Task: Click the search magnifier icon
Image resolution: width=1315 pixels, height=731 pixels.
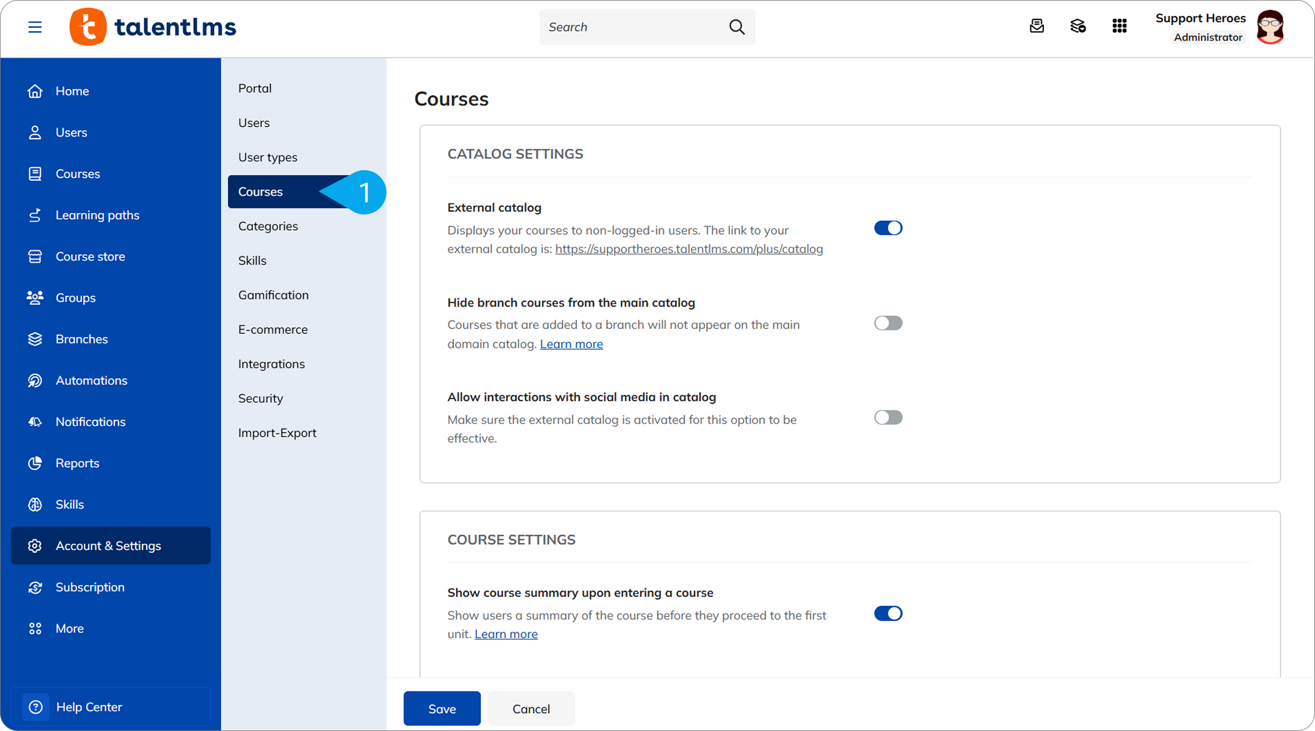Action: tap(737, 27)
